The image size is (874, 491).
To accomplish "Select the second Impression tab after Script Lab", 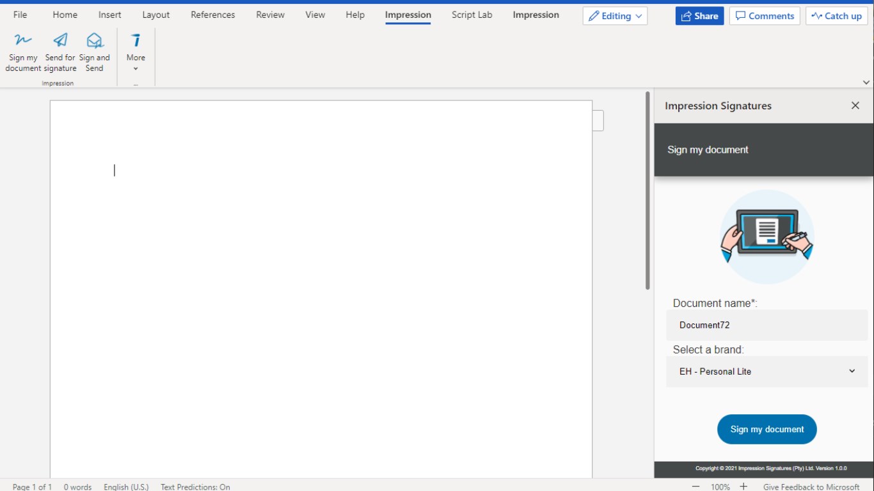I will 536,15.
